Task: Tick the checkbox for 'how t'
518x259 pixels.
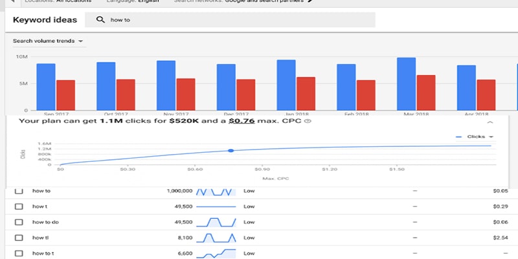Action: tap(19, 207)
